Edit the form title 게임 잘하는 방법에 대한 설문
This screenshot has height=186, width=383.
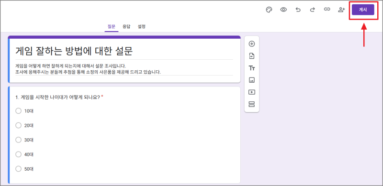pyautogui.click(x=74, y=51)
